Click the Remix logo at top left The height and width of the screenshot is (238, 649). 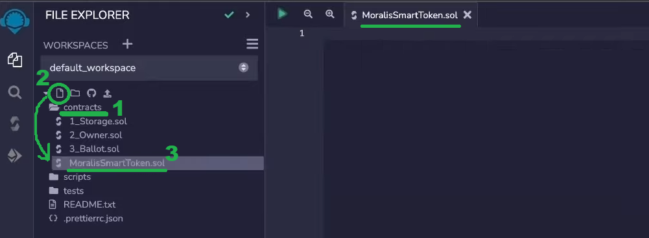point(15,22)
